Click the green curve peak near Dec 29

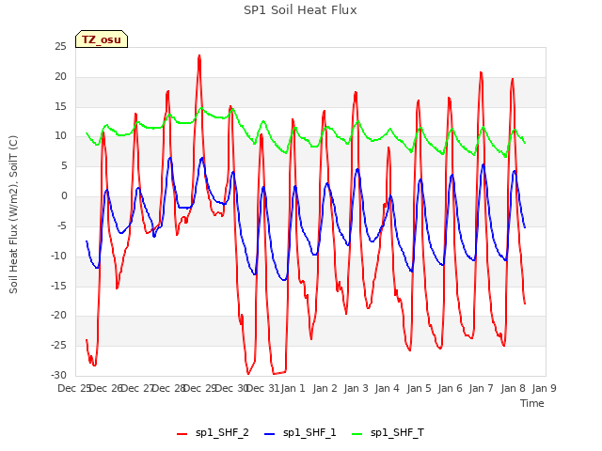tap(201, 108)
